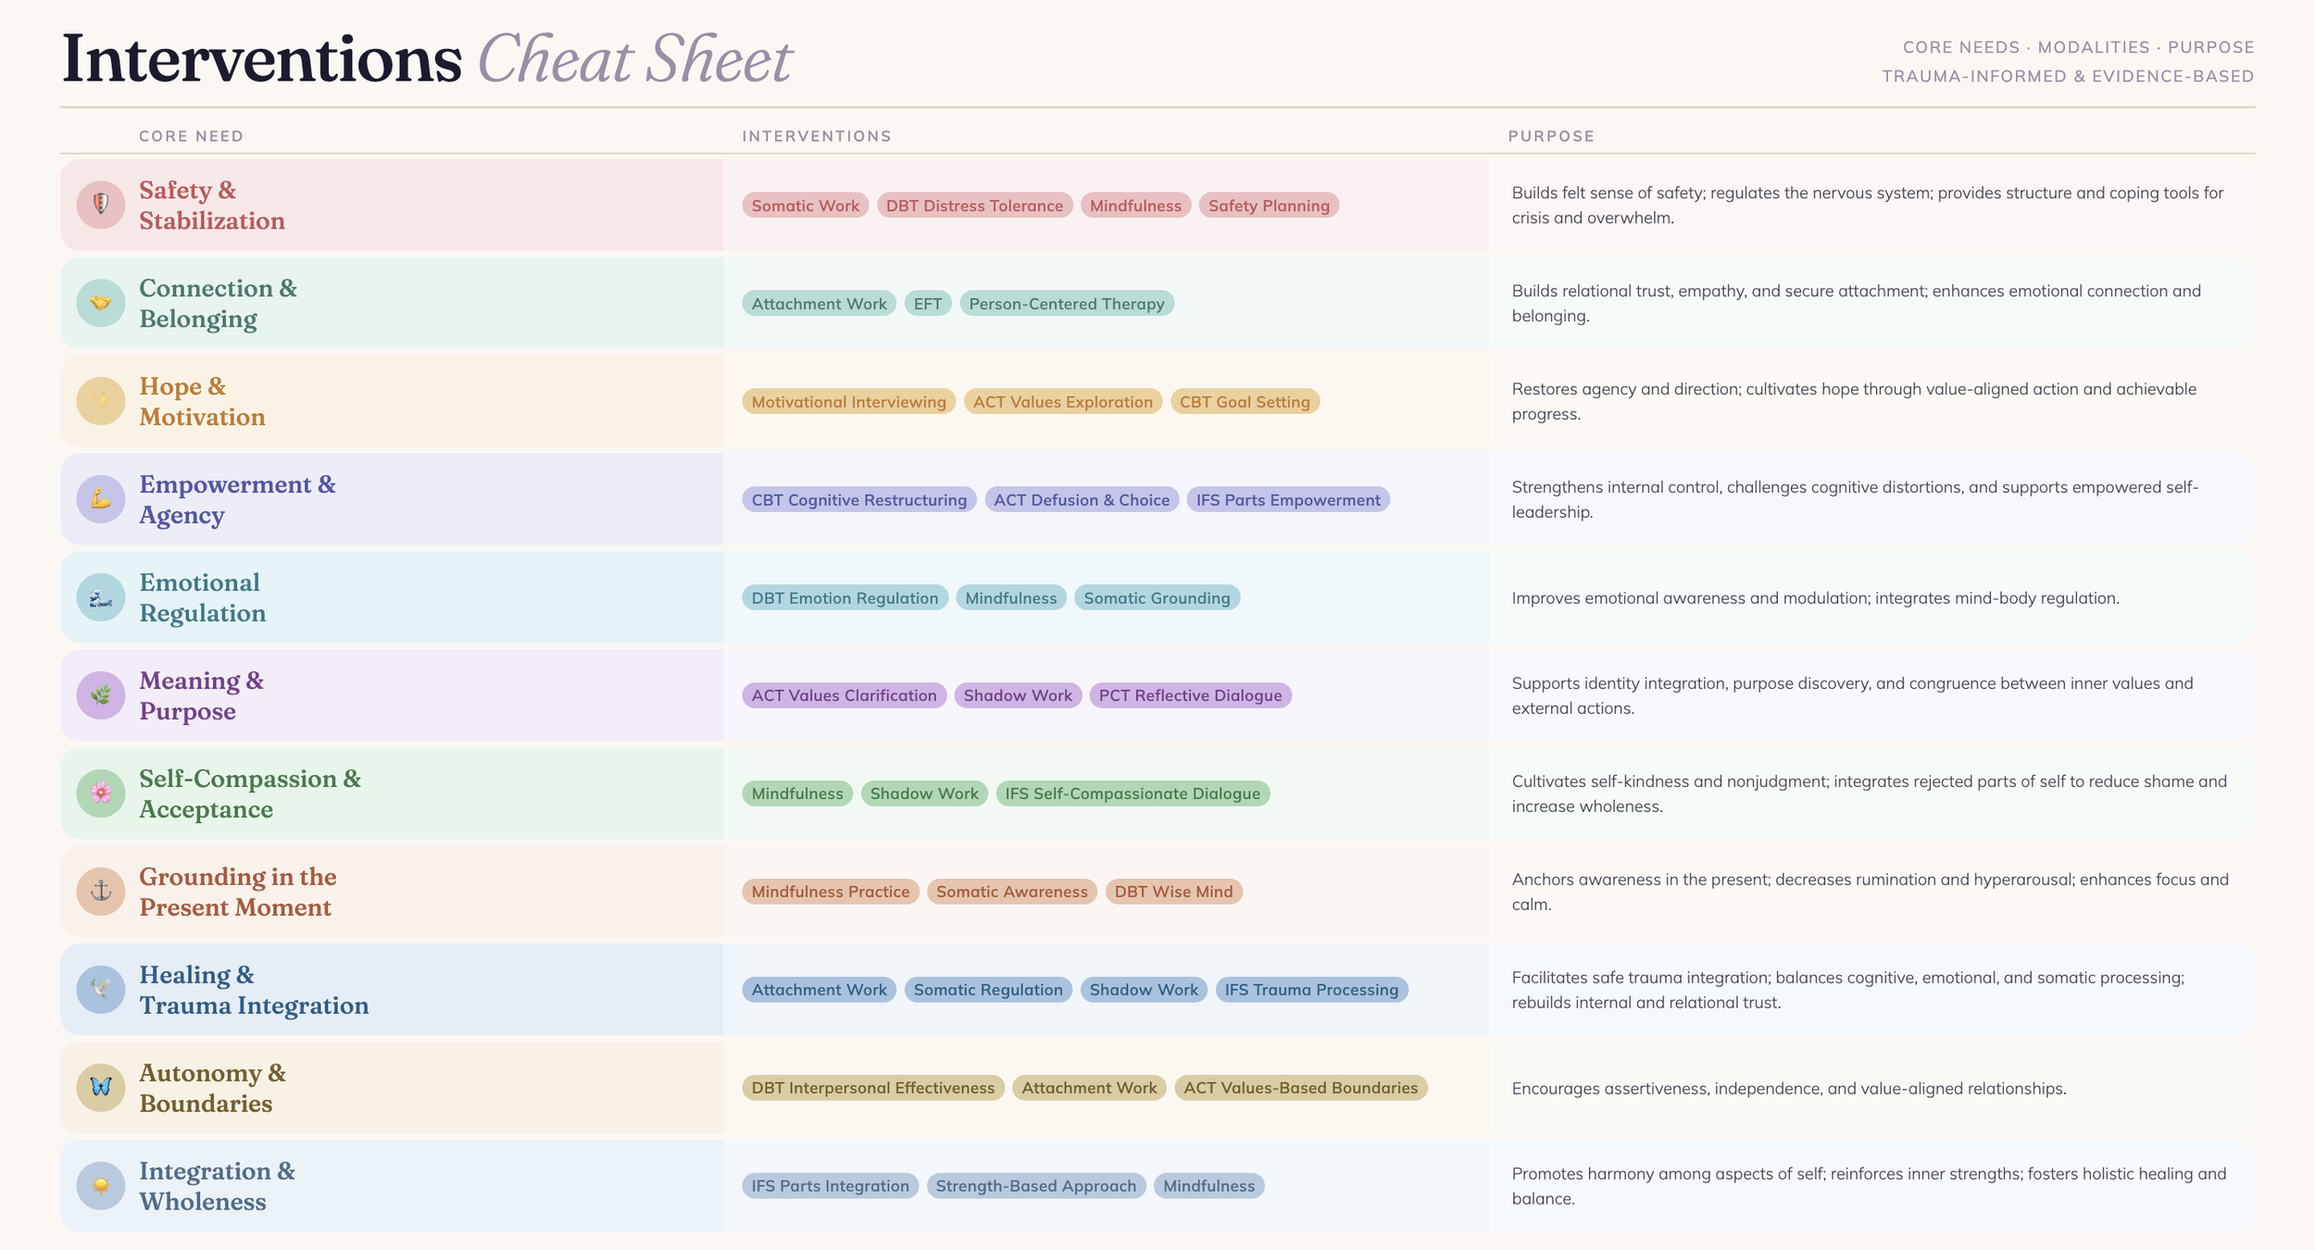This screenshot has height=1250, width=2315.
Task: Select the hands icon for Connection & Belonging
Action: 102,303
